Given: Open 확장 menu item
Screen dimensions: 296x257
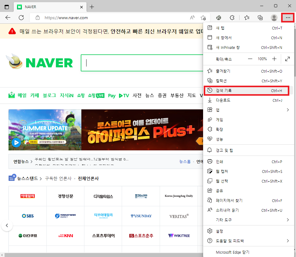Looking at the screenshot, I should (x=248, y=129).
